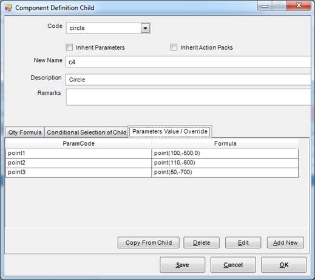
Task: Click the Add New button
Action: pos(285,242)
